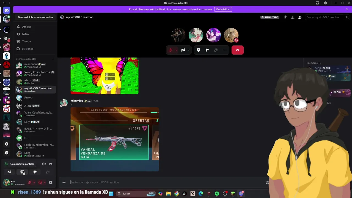Start an activity from call controls bar
The height and width of the screenshot is (198, 352).
[207, 50]
